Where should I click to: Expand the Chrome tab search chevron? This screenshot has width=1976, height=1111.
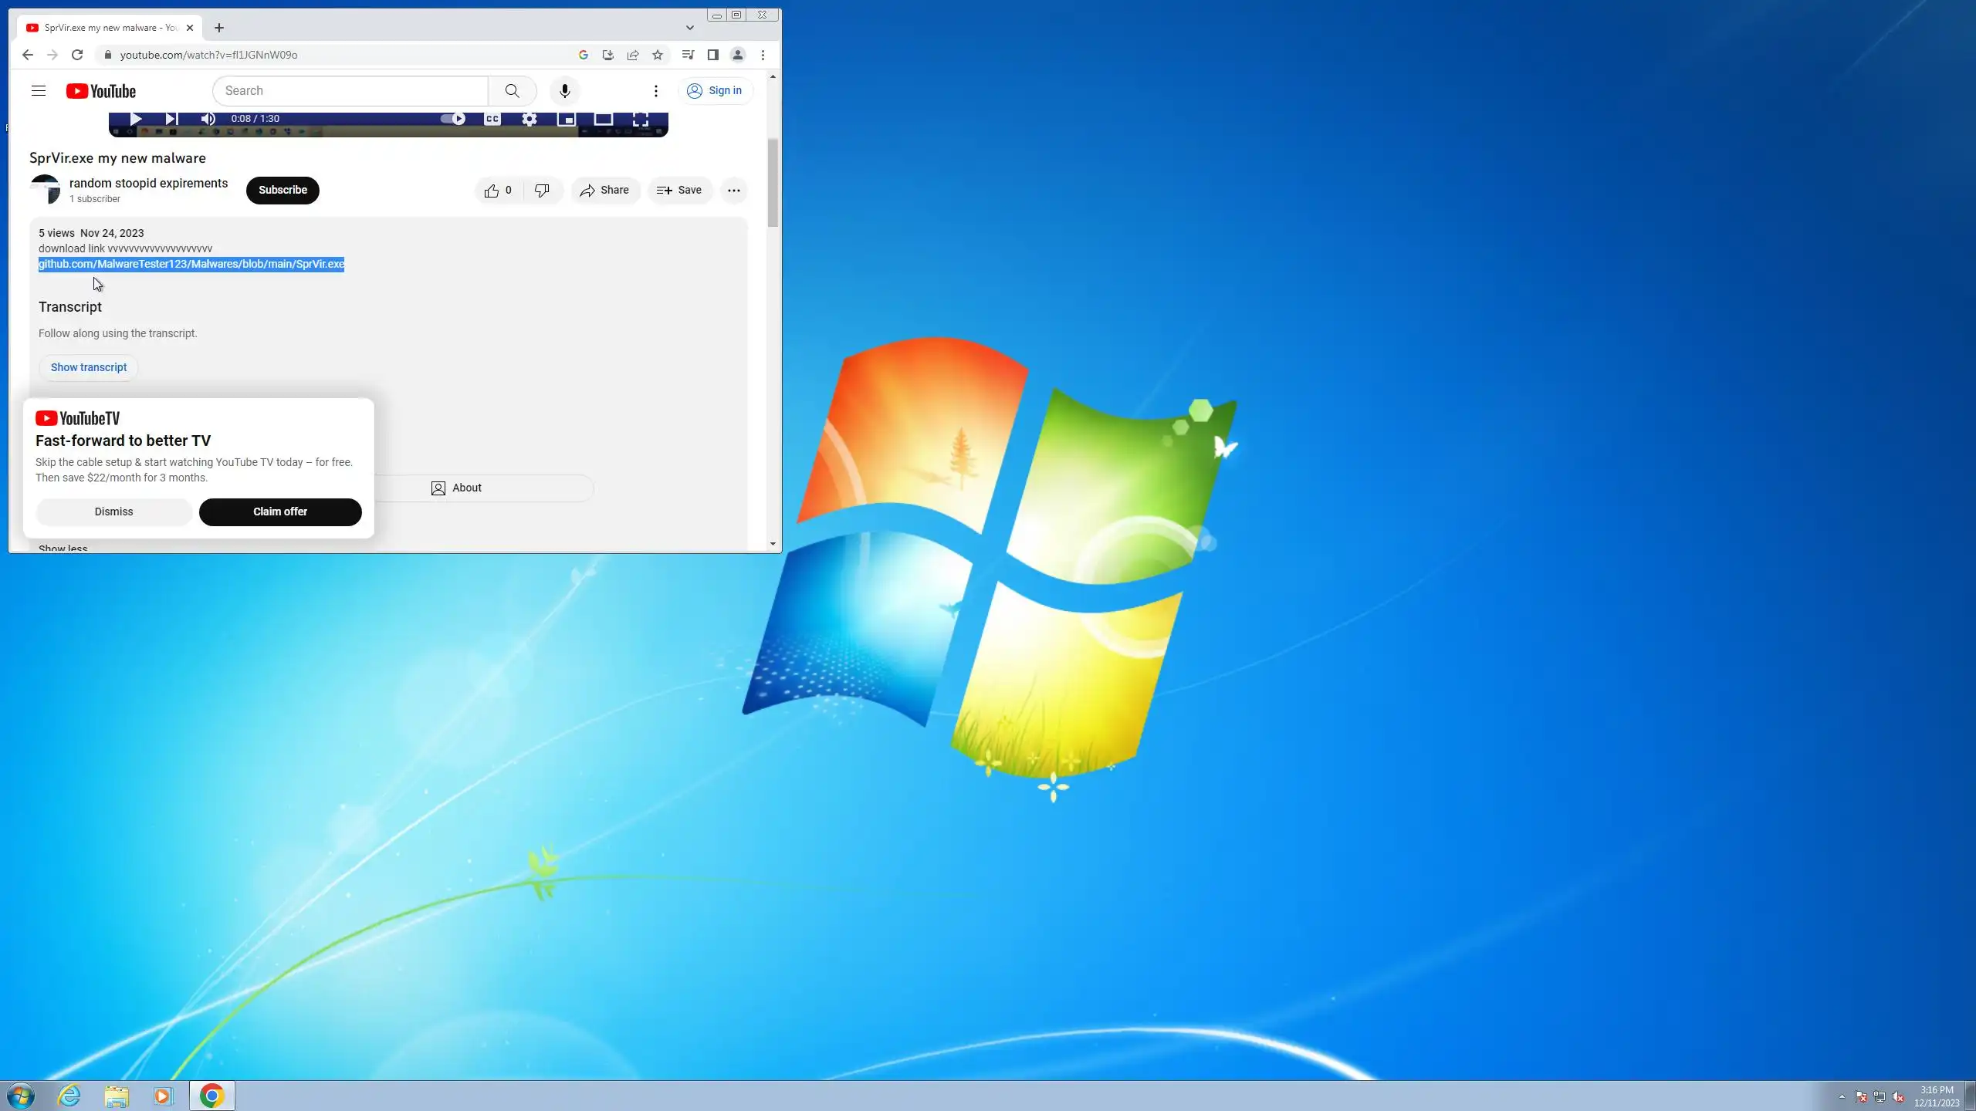point(689,28)
